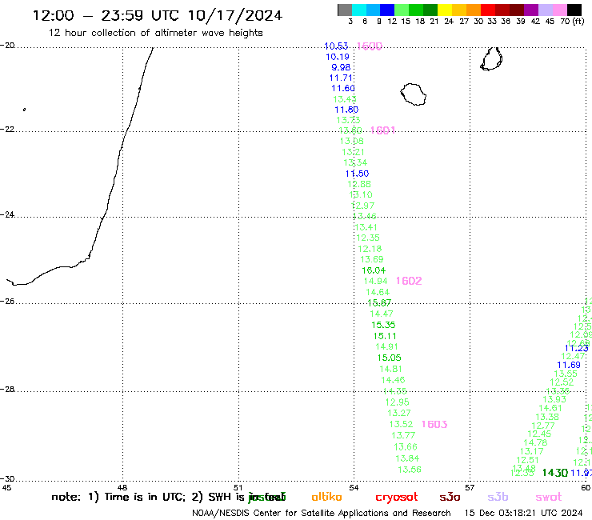Click the black swatch at the color scale end
Screen dimensions: 592x520
tap(574, 10)
